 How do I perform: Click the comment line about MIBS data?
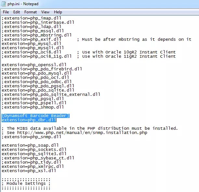(90, 128)
